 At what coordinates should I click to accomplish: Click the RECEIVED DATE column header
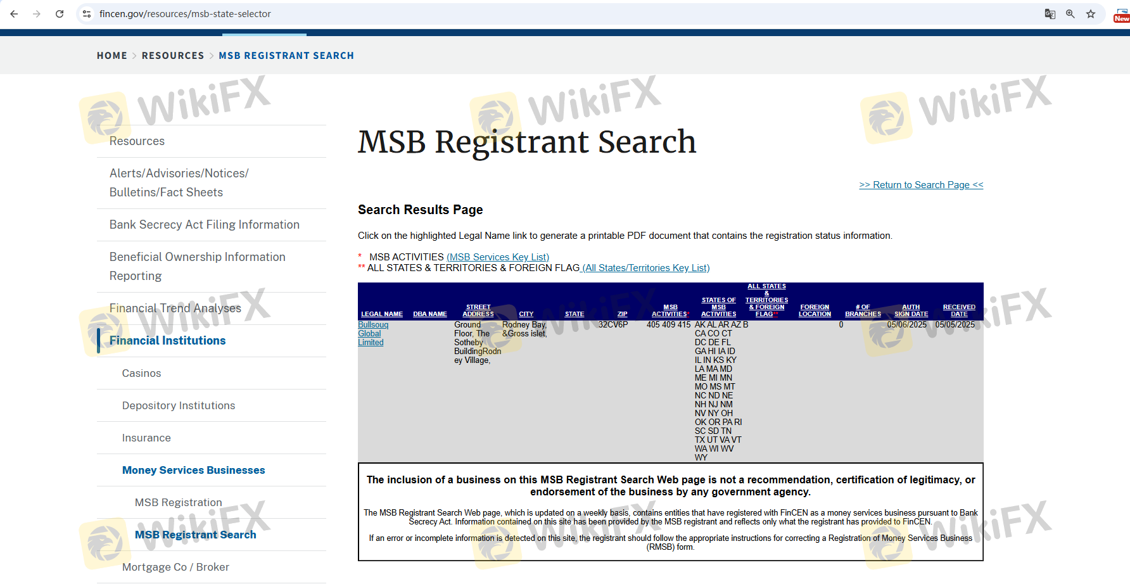pos(959,311)
